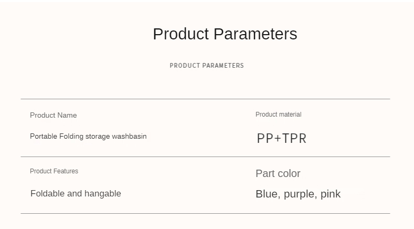Click the word purple in colors
414x229 pixels.
[x=300, y=195]
